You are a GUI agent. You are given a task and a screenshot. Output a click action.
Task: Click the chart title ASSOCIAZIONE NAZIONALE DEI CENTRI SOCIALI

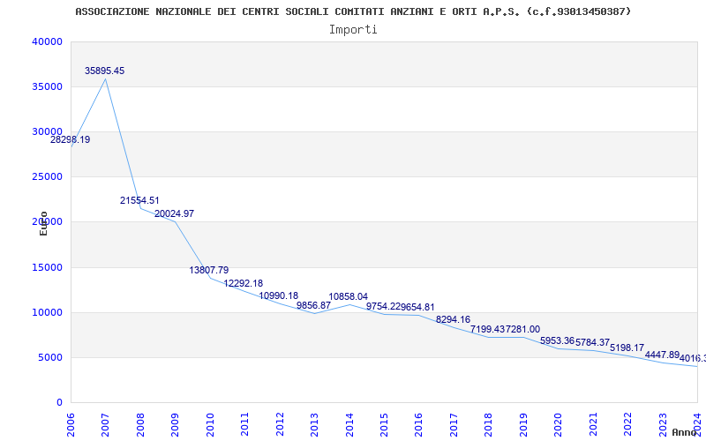[x=353, y=11]
